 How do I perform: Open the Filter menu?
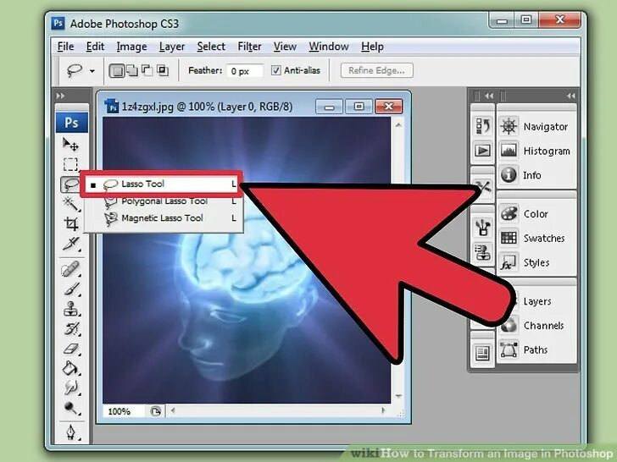tap(249, 47)
